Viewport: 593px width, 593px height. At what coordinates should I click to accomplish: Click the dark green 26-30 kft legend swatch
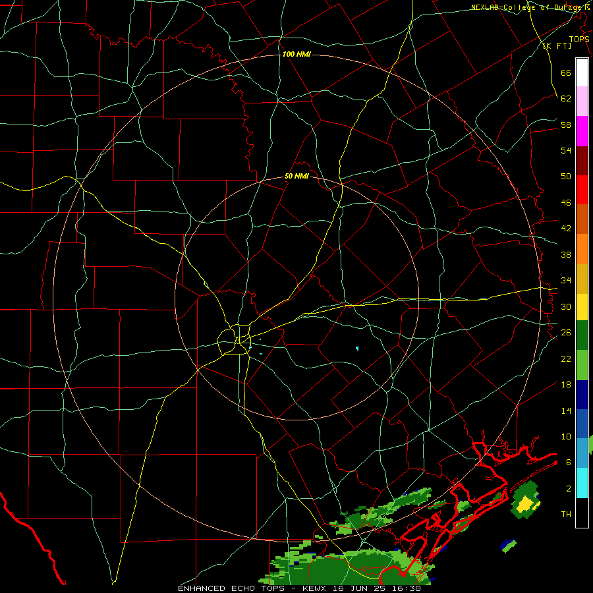click(x=582, y=335)
